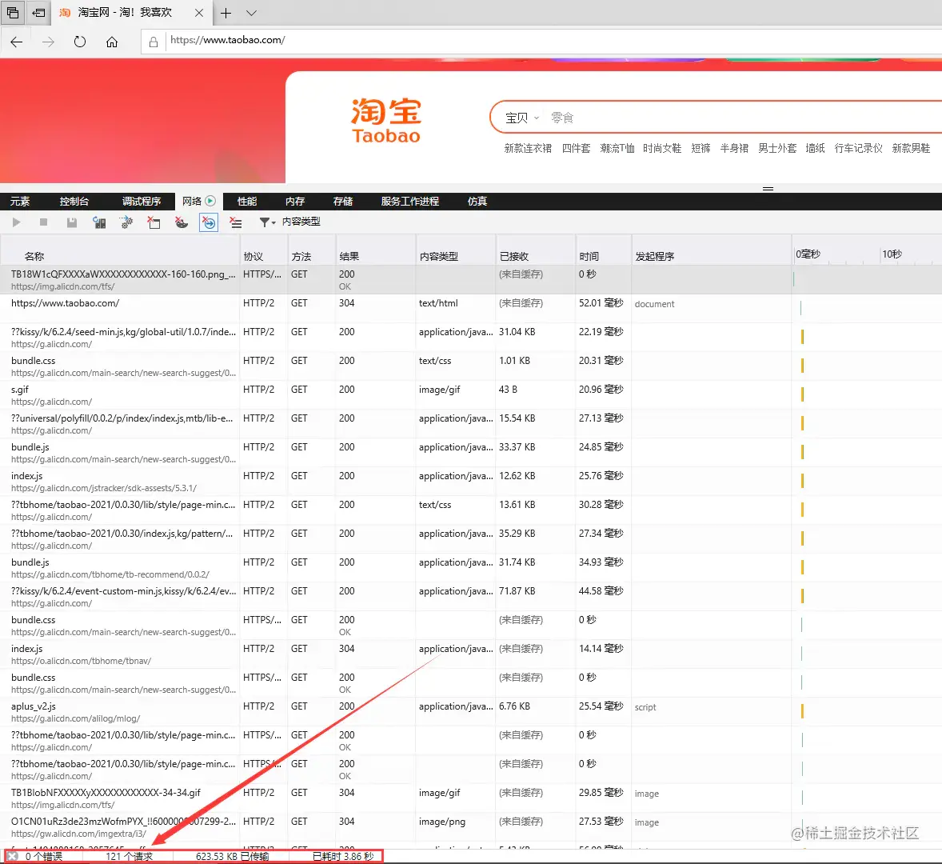The height and width of the screenshot is (864, 942).
Task: Click the 52.01 毫秒 time cell
Action: point(601,303)
